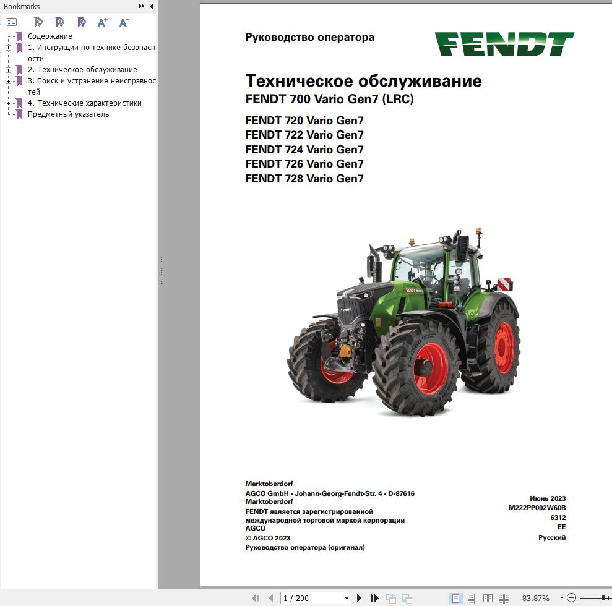Click the set bookmark destination icon
612x606 pixels.
[x=82, y=22]
